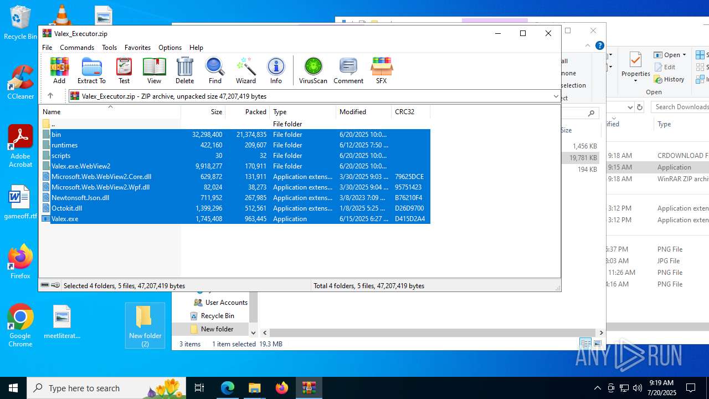Open the Options menu
709x399 pixels.
coord(170,48)
